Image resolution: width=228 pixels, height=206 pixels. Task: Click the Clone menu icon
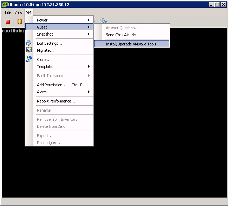click(x=29, y=59)
